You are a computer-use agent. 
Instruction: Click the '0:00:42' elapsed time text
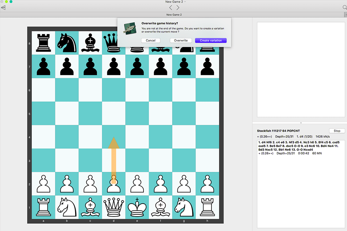(303, 153)
